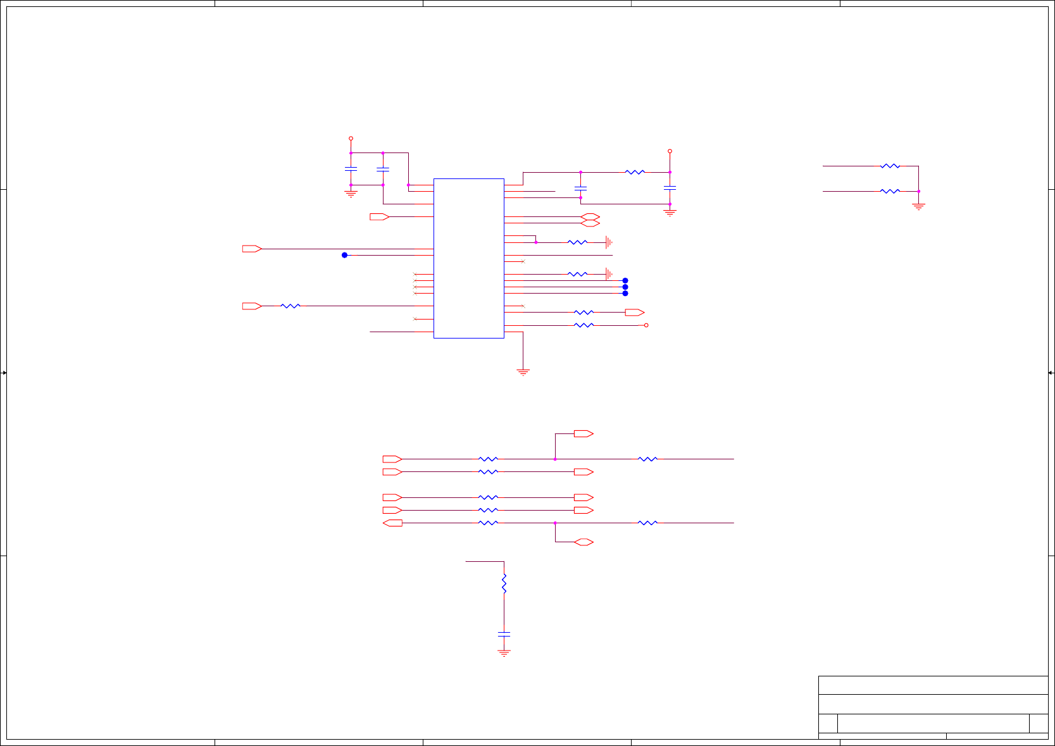
Task: Click the right border arrow marker
Action: [x=1051, y=373]
